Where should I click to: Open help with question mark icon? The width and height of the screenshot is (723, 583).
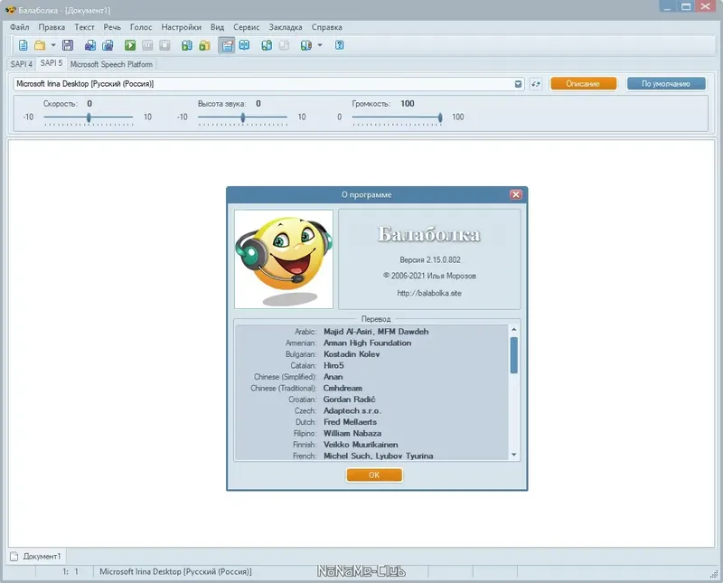tap(340, 45)
